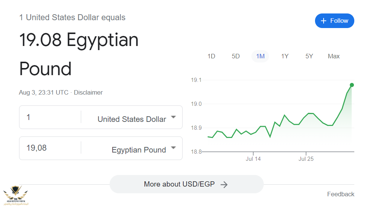Click the Jul 14 date on chart axis
The width and height of the screenshot is (373, 206).
(x=253, y=159)
